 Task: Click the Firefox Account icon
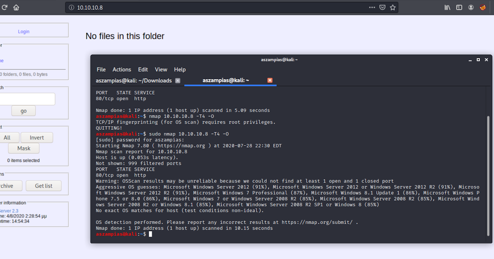coord(471,7)
